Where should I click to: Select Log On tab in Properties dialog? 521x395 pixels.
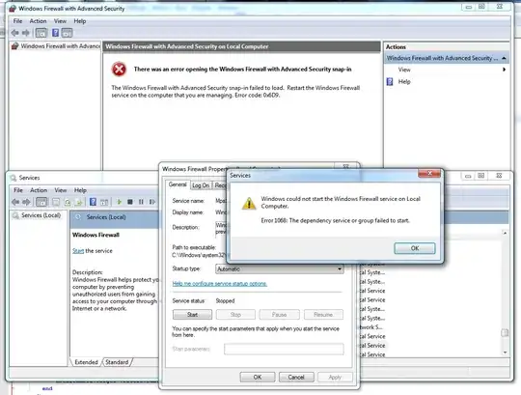click(x=201, y=185)
